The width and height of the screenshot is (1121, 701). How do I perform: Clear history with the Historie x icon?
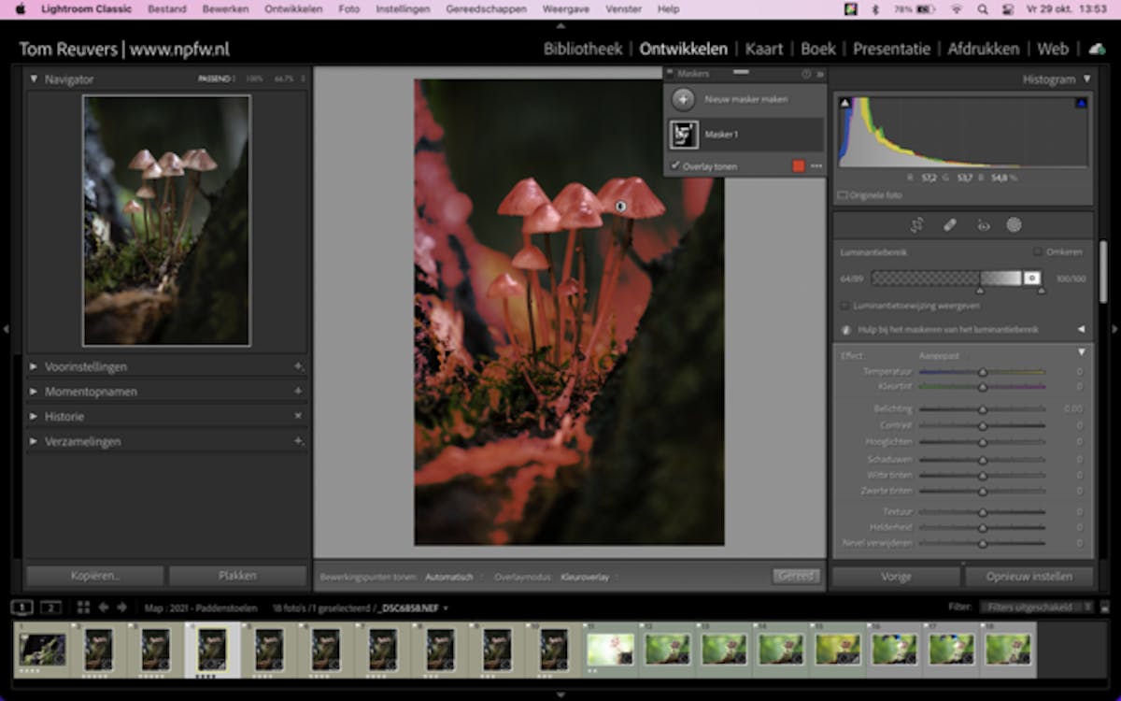(298, 416)
